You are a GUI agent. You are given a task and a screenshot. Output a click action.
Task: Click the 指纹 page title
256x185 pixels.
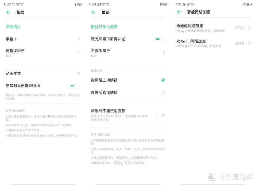(x=20, y=12)
